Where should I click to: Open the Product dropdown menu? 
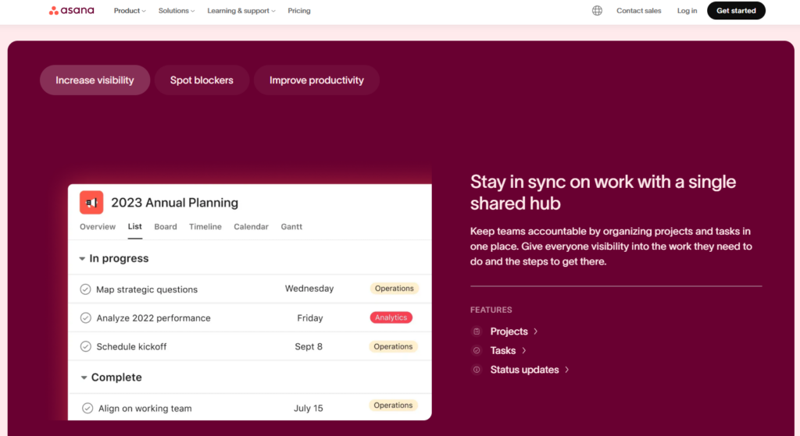point(130,11)
